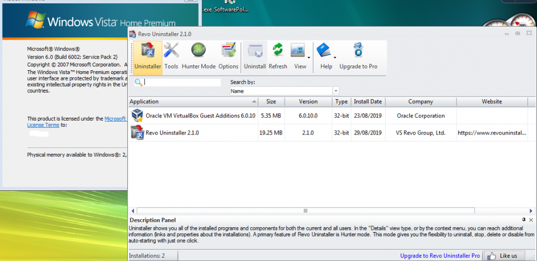Open the Search by Name combo box

(x=284, y=91)
